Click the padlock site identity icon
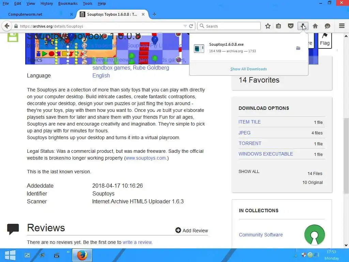Image resolution: width=349 pixels, height=262 pixels. click(x=16, y=26)
